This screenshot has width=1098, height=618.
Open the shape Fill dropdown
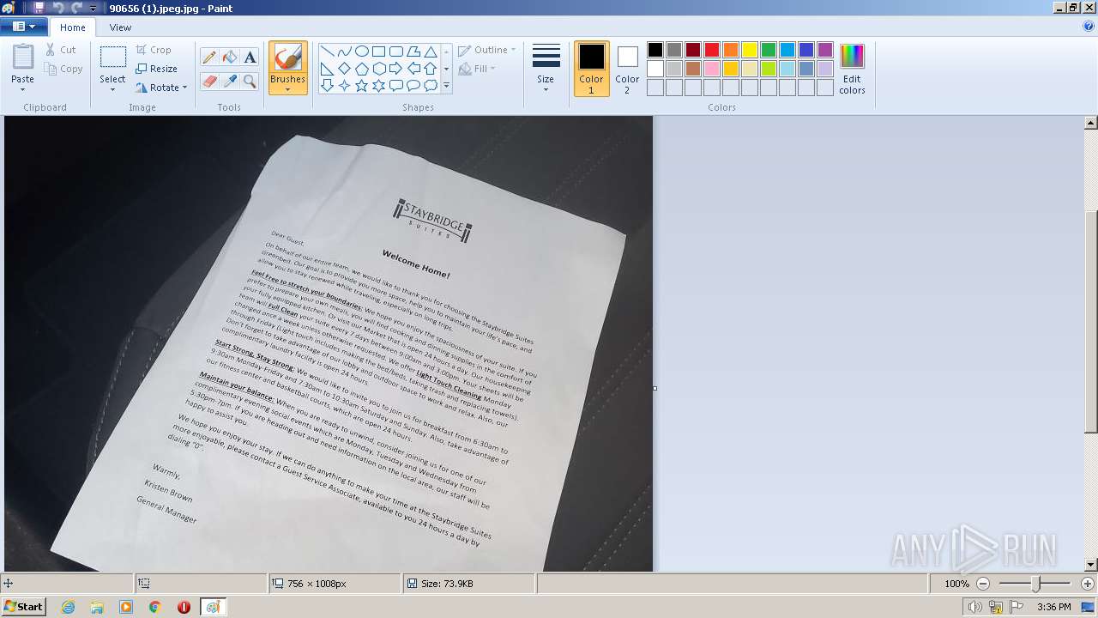coord(477,69)
